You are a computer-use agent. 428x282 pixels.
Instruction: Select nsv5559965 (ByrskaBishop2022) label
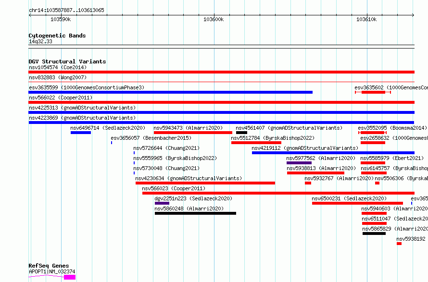point(175,158)
